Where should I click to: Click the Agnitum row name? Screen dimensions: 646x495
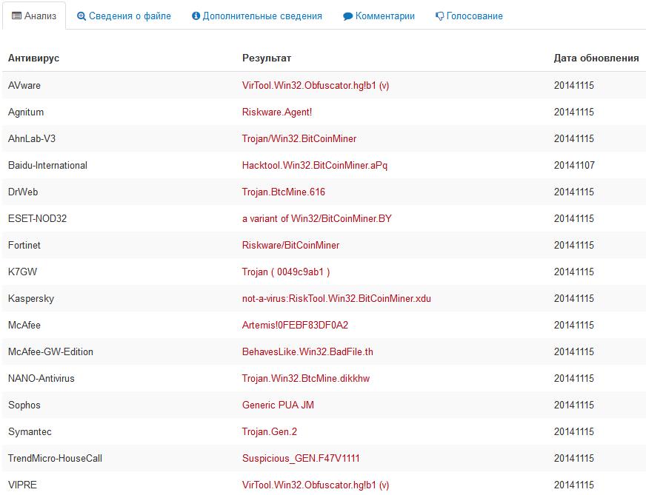[x=26, y=112]
